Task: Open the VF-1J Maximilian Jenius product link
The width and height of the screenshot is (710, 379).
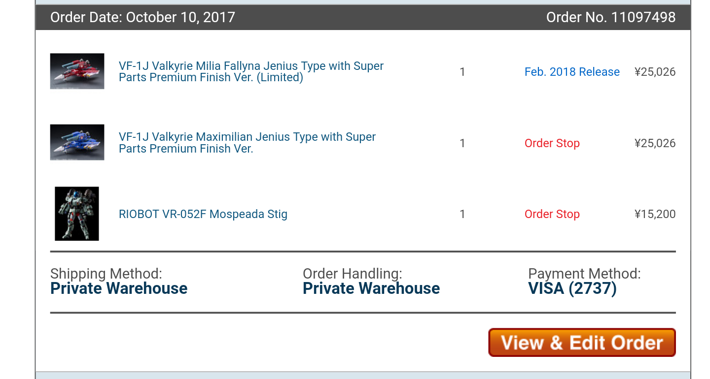Action: (x=247, y=143)
